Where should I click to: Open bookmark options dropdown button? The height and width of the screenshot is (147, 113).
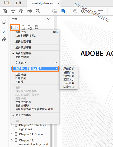[15, 27]
